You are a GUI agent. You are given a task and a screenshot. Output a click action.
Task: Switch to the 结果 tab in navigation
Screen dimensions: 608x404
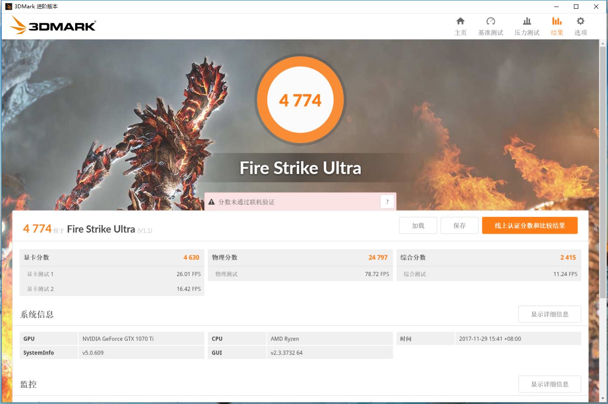click(x=556, y=25)
